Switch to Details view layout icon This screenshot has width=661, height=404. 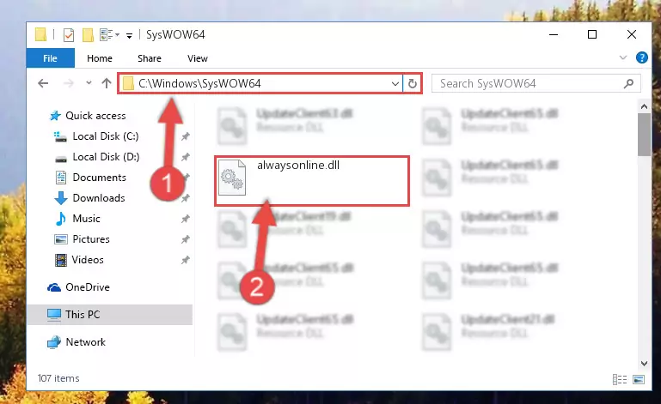[619, 379]
